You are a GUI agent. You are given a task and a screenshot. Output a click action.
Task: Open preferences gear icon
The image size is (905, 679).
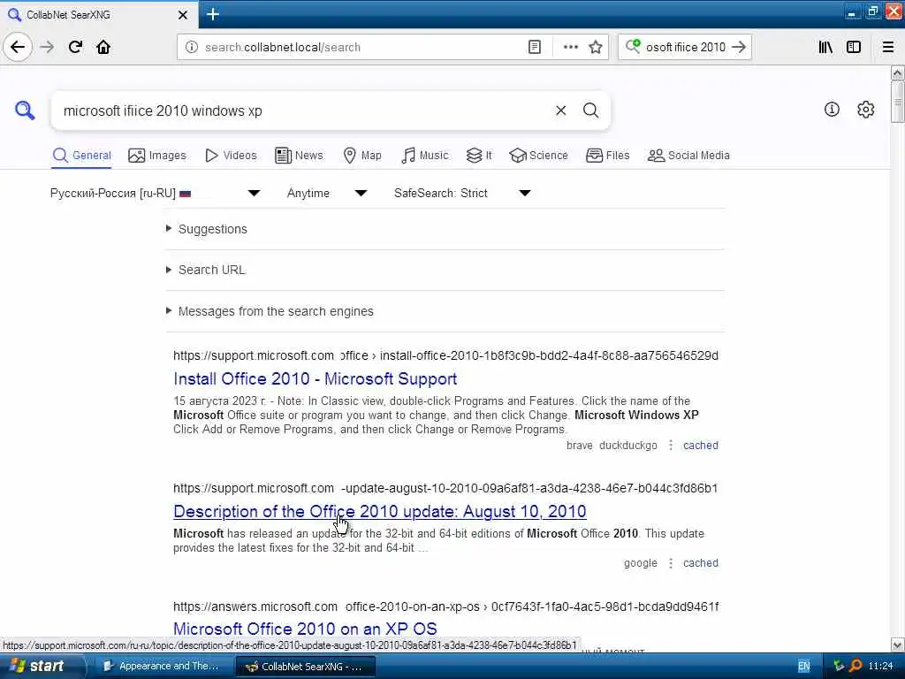click(x=865, y=109)
